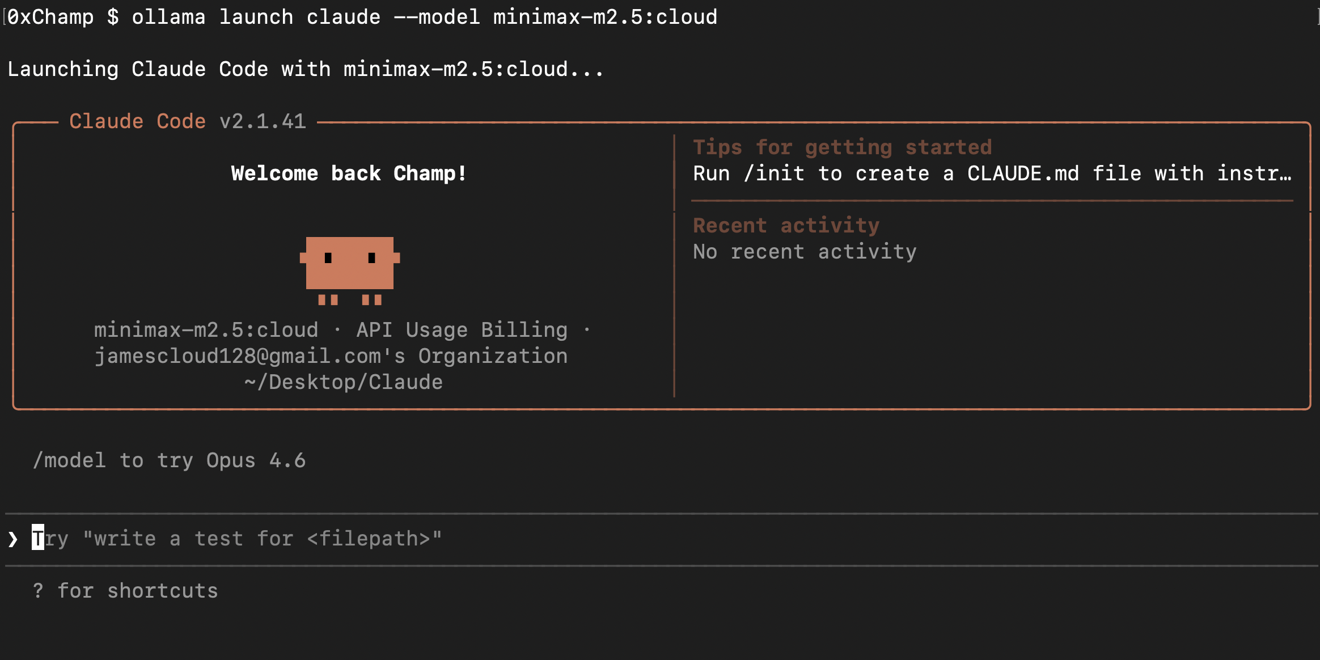Click the prompt chevron arrow icon

click(x=13, y=539)
